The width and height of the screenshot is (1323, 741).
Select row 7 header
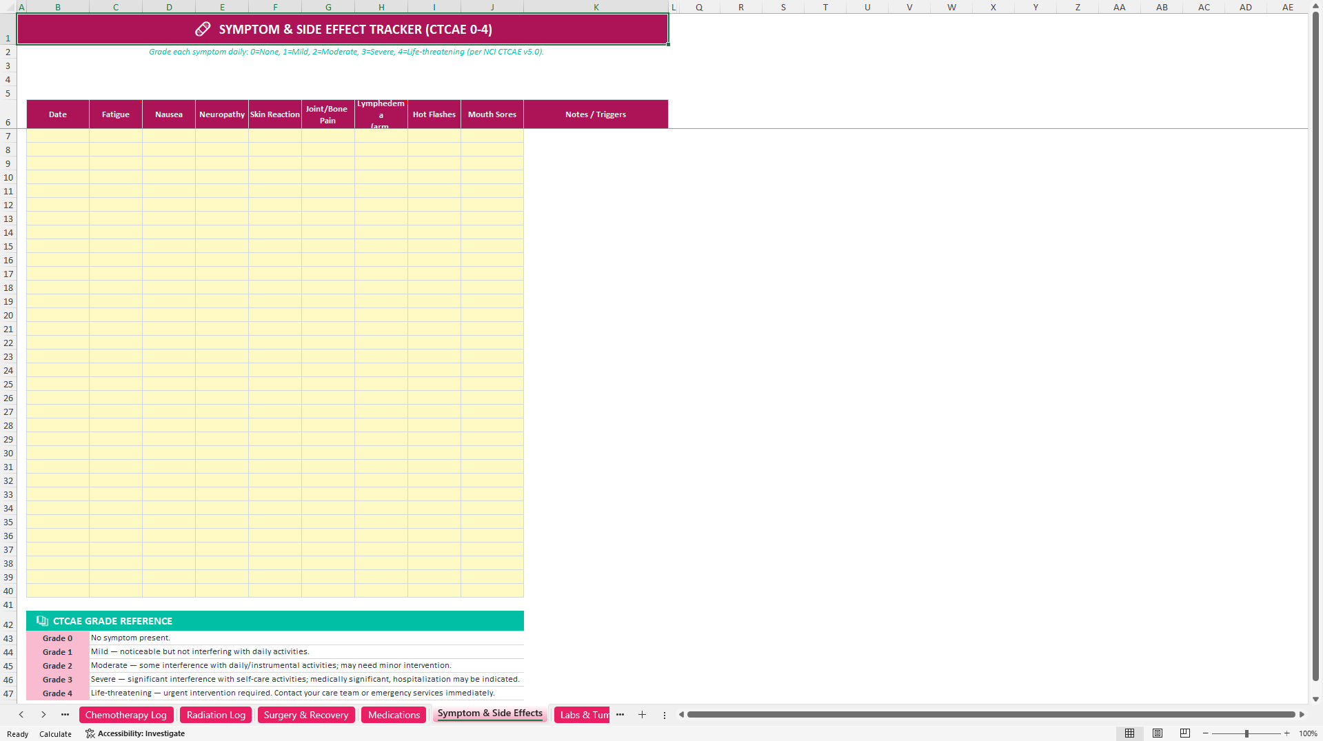(8, 136)
